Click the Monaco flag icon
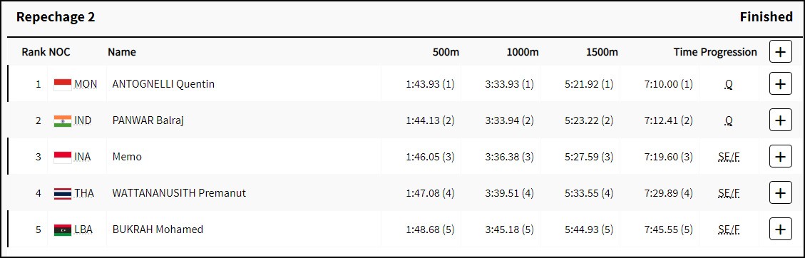Screen dimensions: 805x258 tap(63, 85)
